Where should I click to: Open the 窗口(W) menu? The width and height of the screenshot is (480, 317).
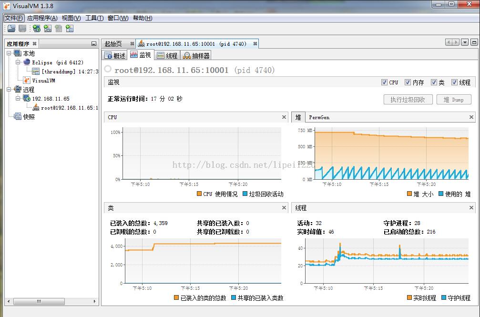pos(118,18)
